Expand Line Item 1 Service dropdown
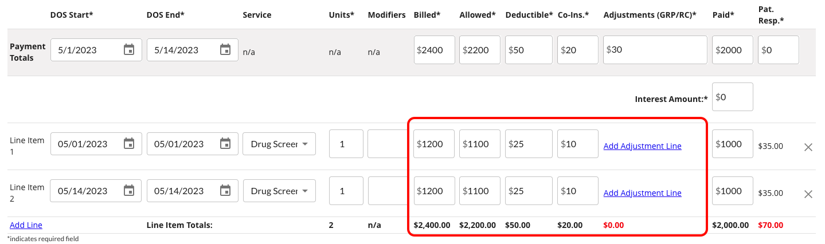The width and height of the screenshot is (825, 244). point(279,144)
